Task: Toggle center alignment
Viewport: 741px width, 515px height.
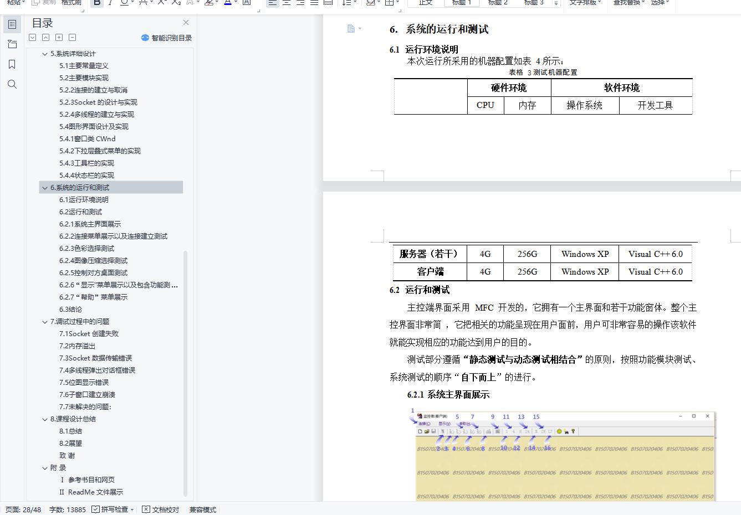Action: pos(287,2)
